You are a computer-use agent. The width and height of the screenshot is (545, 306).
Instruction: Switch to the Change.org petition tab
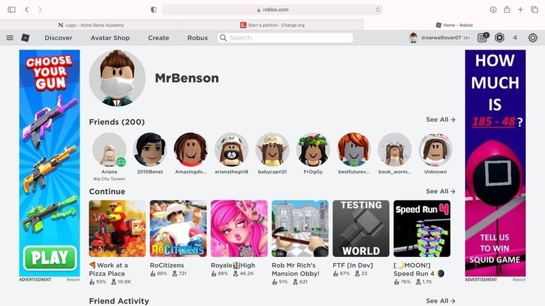(x=272, y=25)
